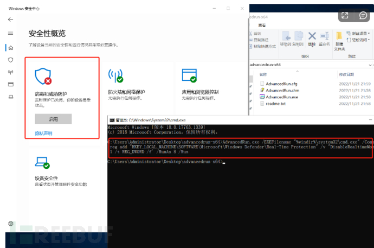Select Home icon in Security sidebar
The width and height of the screenshot is (374, 248).
[x=11, y=48]
